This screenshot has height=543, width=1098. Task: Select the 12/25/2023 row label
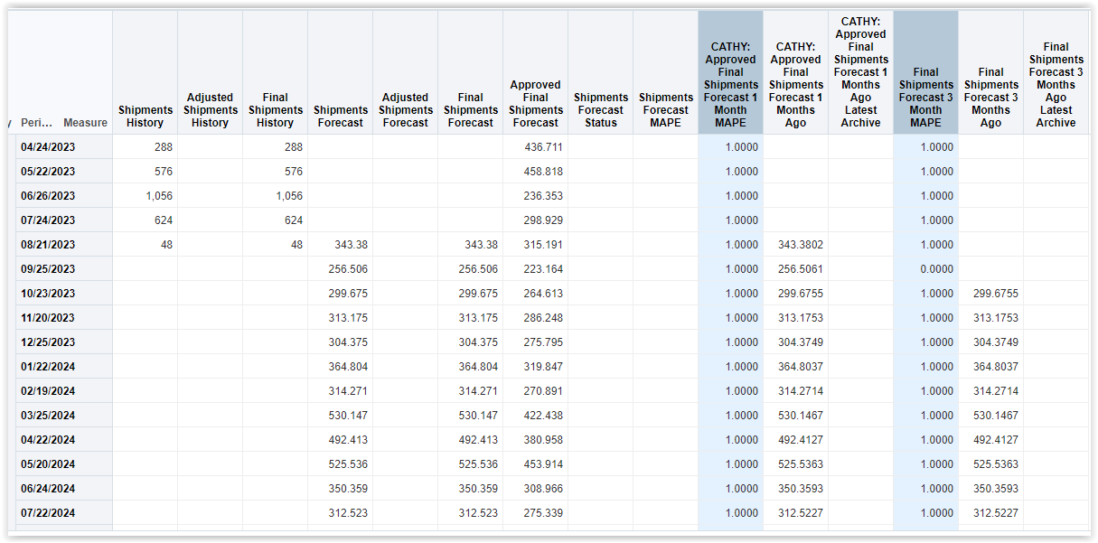(x=46, y=342)
